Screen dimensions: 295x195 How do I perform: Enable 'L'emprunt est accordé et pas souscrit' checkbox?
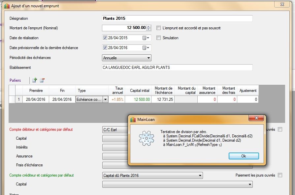coord(158,28)
